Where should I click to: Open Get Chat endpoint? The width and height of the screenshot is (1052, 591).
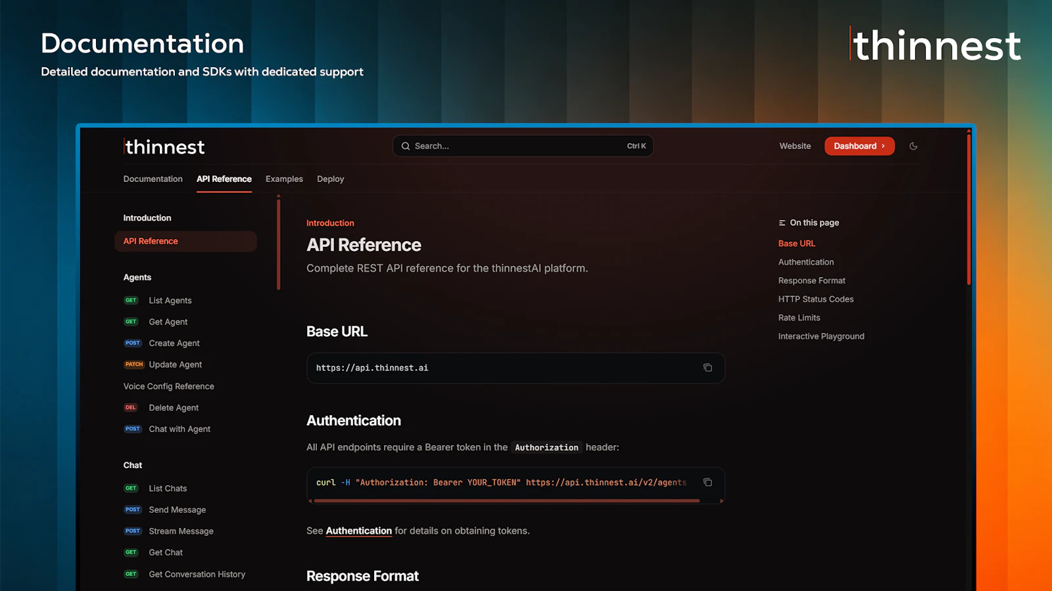click(166, 552)
